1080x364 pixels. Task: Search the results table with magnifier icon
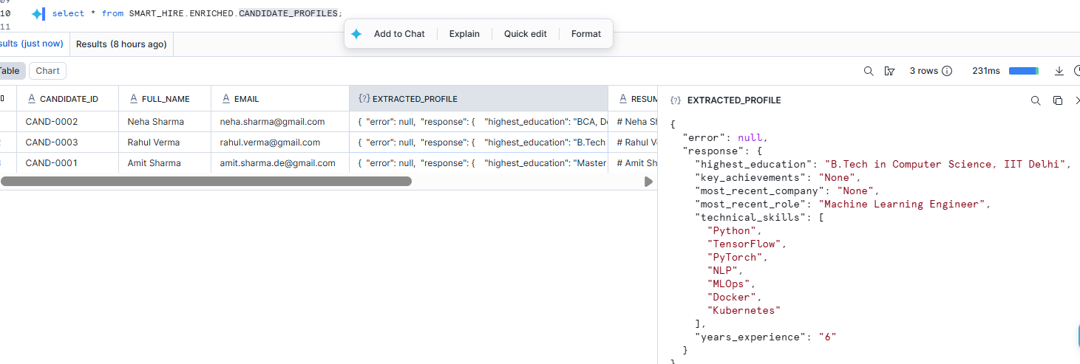pyautogui.click(x=869, y=71)
